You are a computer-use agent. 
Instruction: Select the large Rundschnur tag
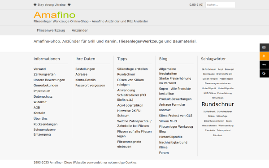coord(218,104)
